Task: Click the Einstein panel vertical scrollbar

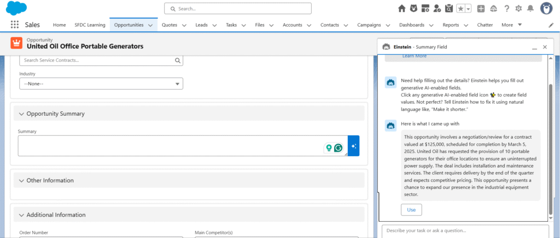Action: click(x=550, y=147)
